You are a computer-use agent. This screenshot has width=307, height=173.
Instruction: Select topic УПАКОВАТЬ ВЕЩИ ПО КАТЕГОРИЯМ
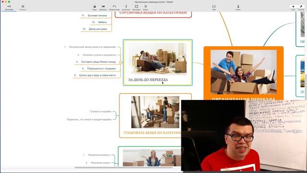152,133
